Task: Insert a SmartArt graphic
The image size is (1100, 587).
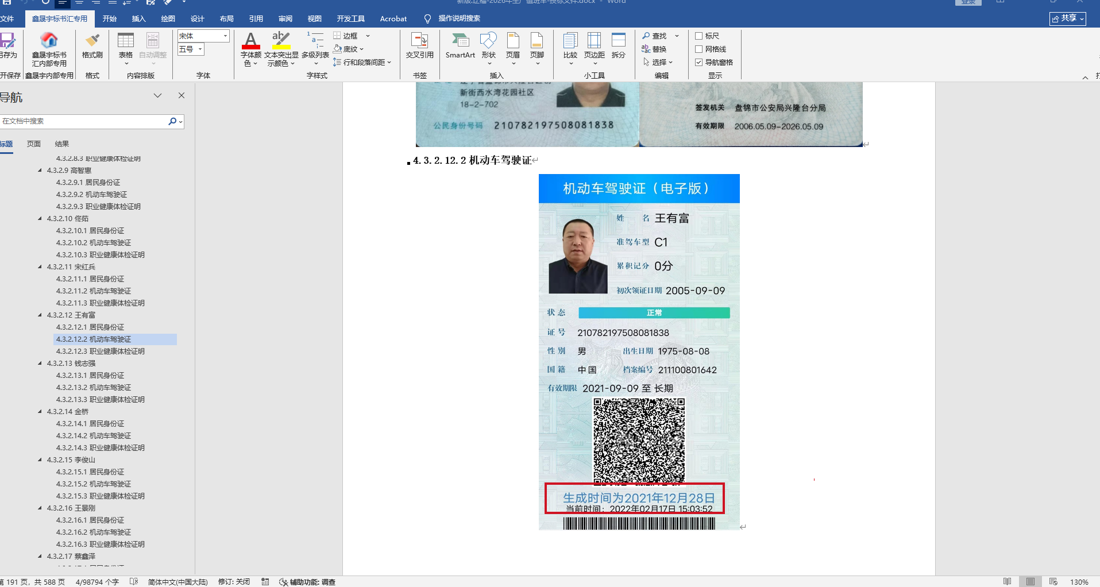Action: 460,46
